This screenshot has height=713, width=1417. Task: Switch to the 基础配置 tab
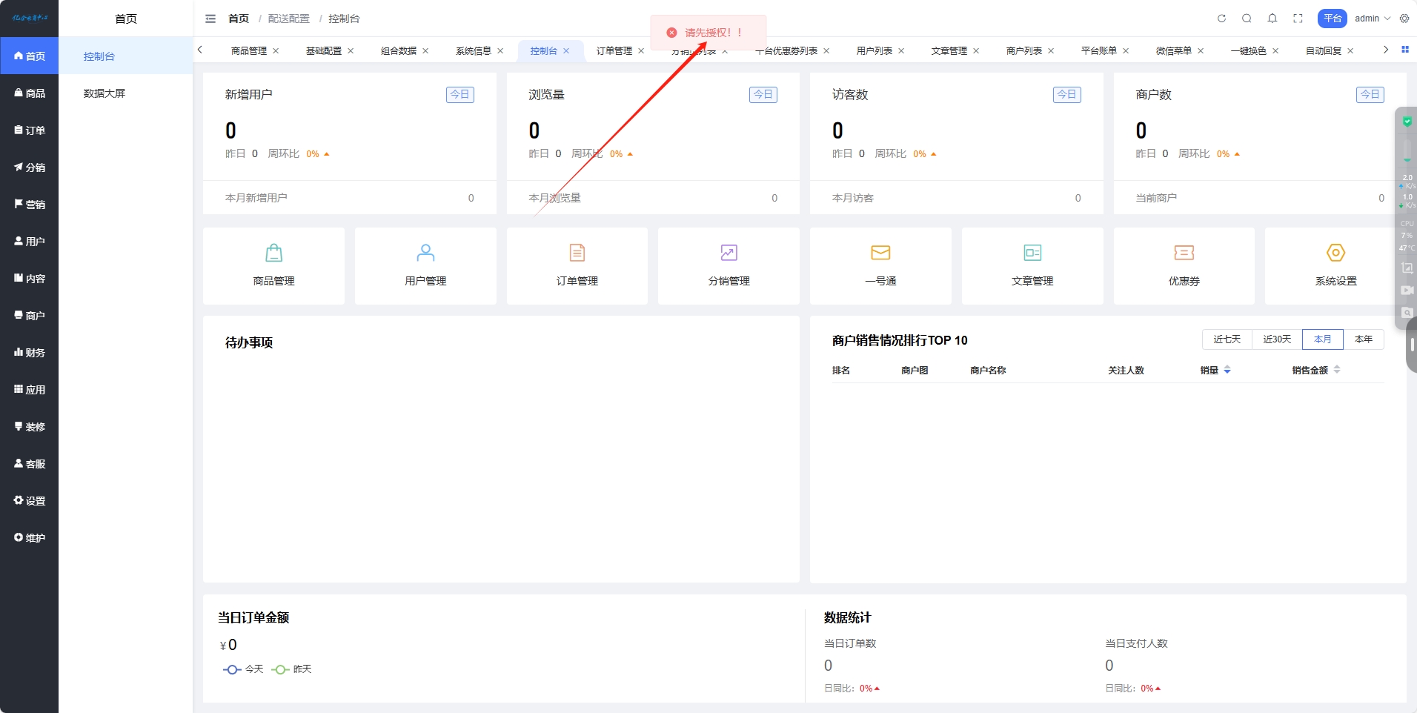pos(324,51)
